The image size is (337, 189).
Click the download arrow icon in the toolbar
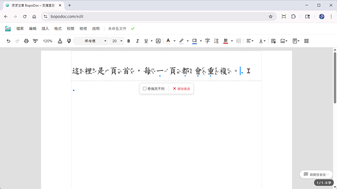262,41
